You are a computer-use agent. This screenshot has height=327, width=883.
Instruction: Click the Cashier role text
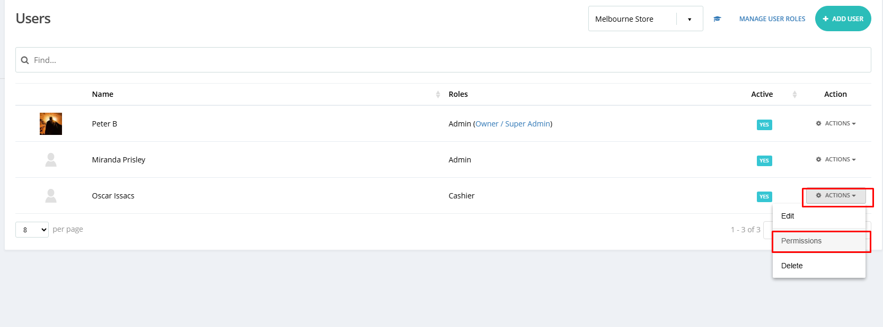462,196
